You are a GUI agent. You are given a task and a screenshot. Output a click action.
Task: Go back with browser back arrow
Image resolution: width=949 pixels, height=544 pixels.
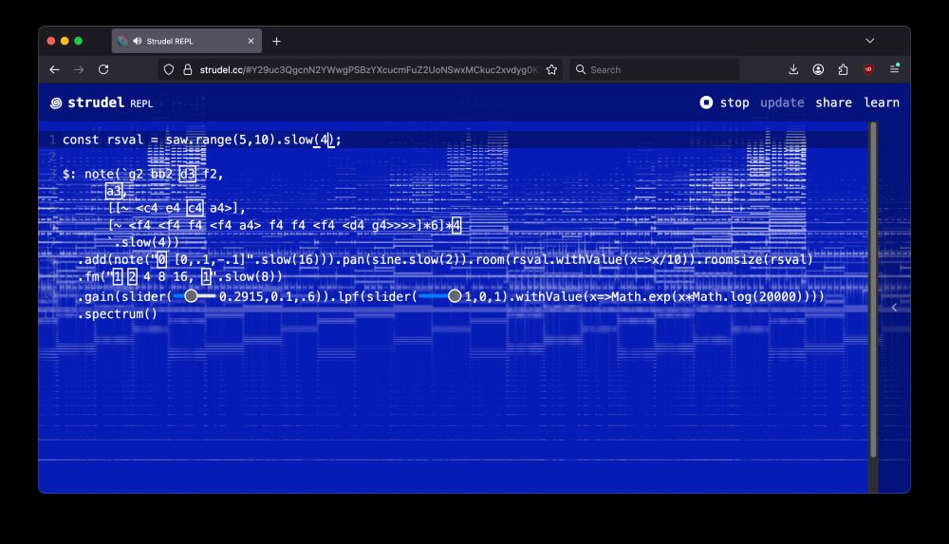(54, 69)
